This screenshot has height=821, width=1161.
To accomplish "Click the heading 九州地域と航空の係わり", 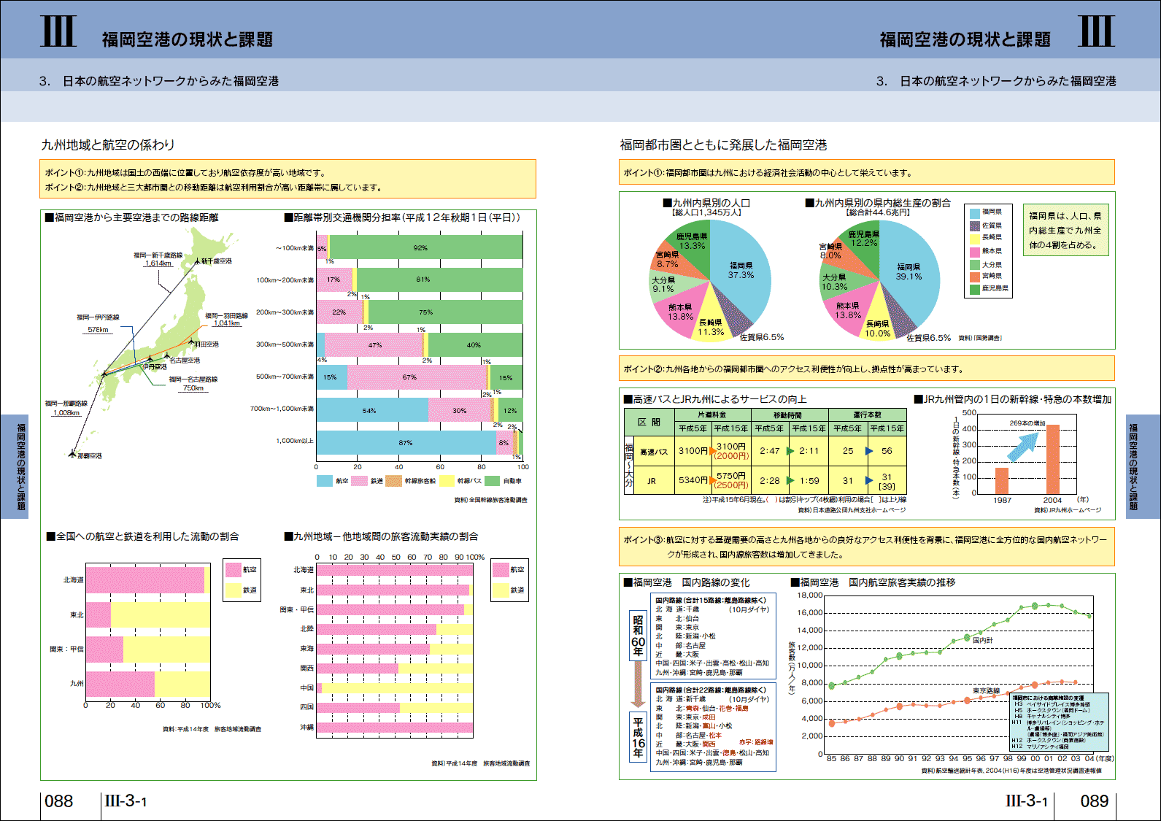I will [108, 144].
